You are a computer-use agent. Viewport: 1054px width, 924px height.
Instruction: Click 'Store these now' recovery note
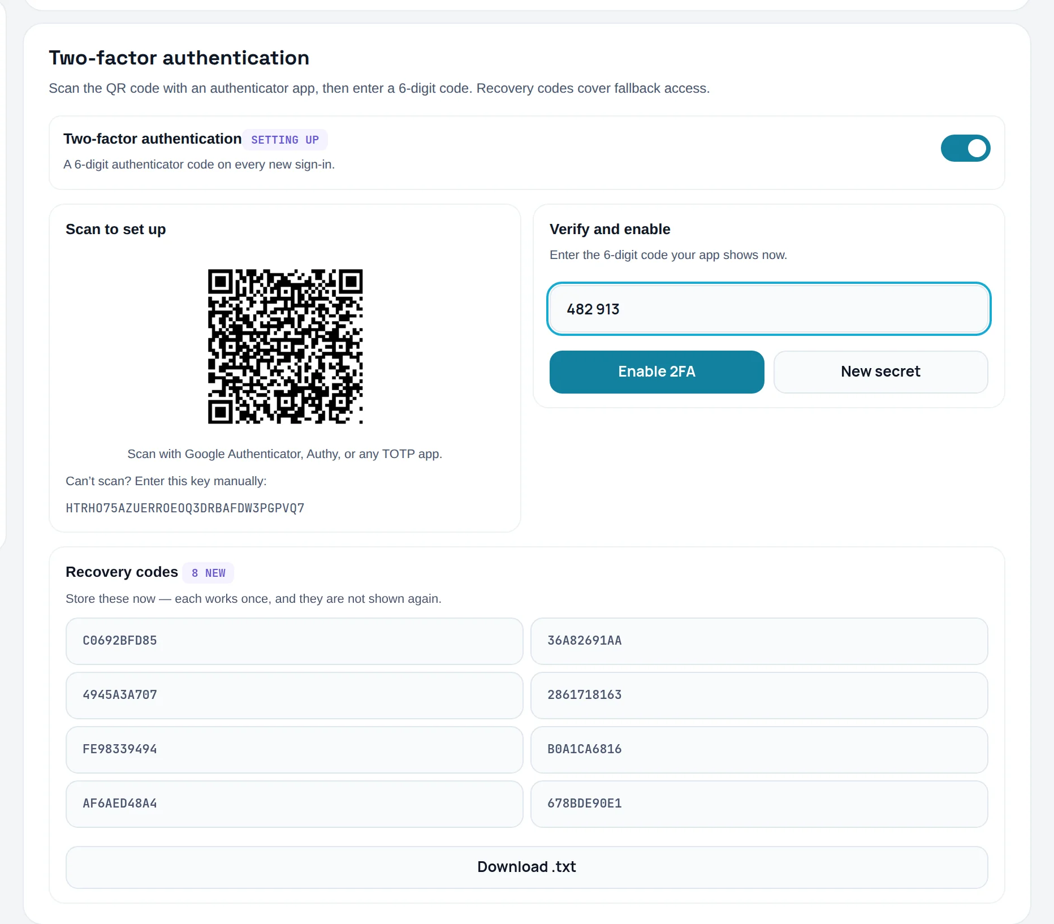pos(253,599)
